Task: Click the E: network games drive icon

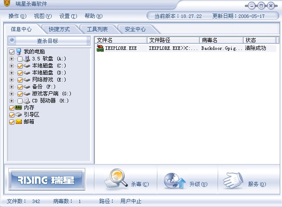Action: point(27,80)
